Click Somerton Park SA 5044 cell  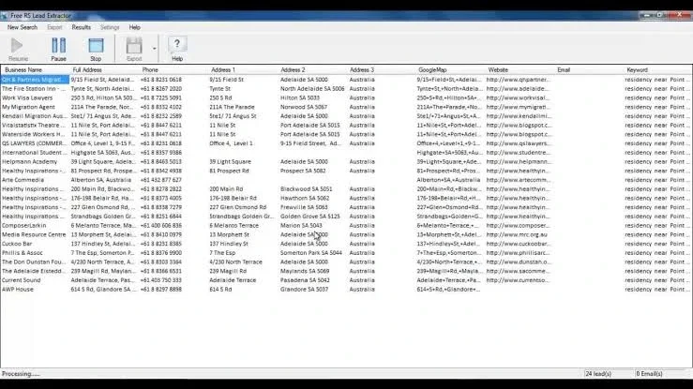tap(311, 253)
